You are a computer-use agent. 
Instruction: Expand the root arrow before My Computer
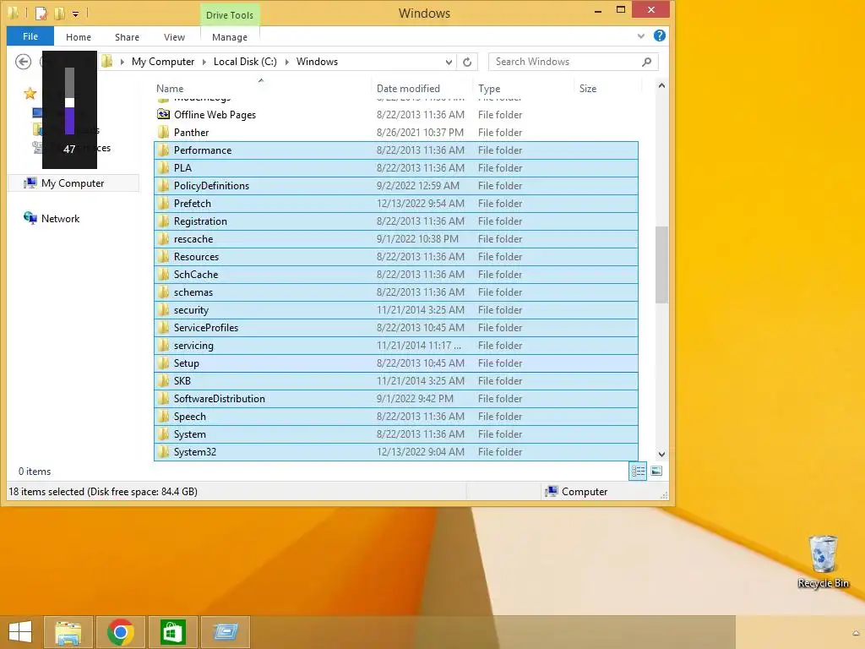coord(122,62)
